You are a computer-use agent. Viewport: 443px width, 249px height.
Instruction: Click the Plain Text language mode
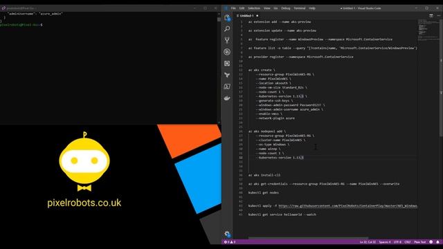[x=420, y=242]
